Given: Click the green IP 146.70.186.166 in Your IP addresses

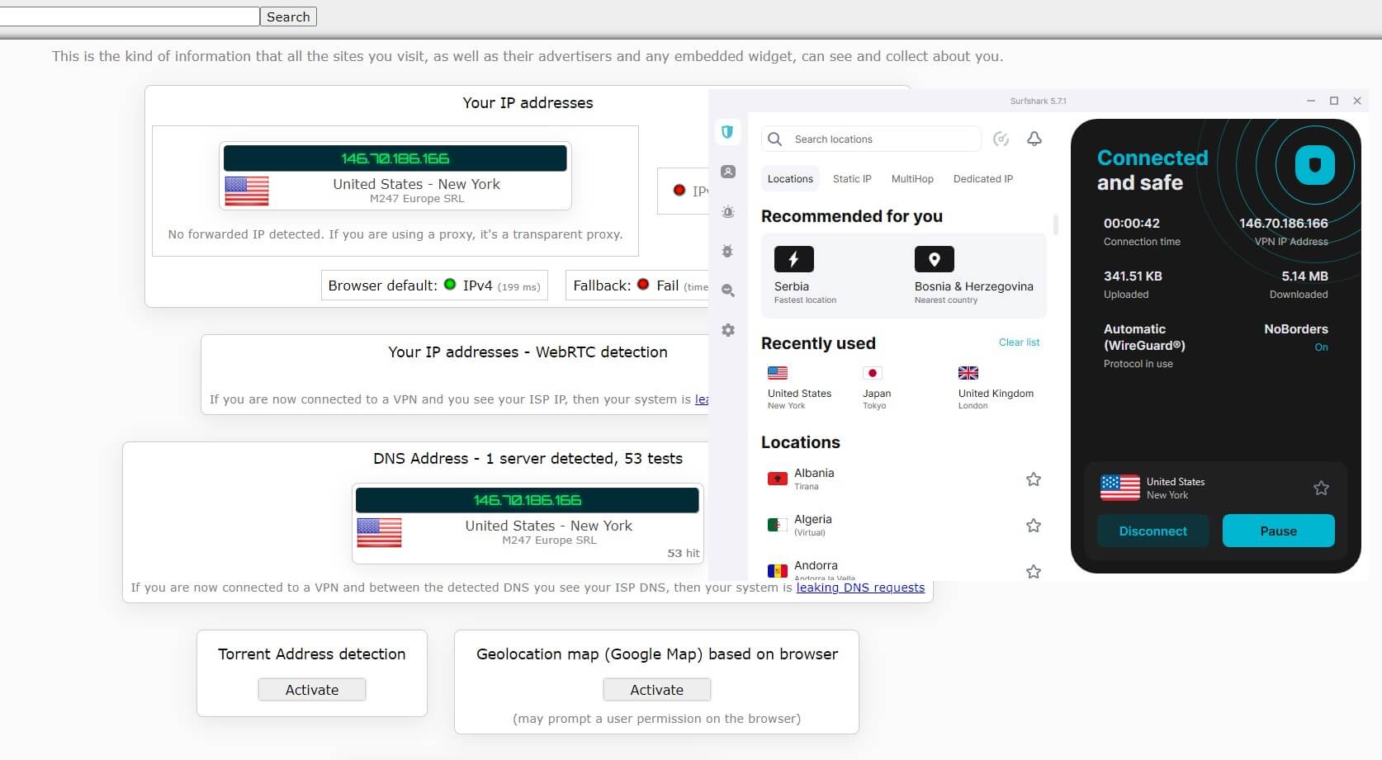Looking at the screenshot, I should tap(395, 158).
